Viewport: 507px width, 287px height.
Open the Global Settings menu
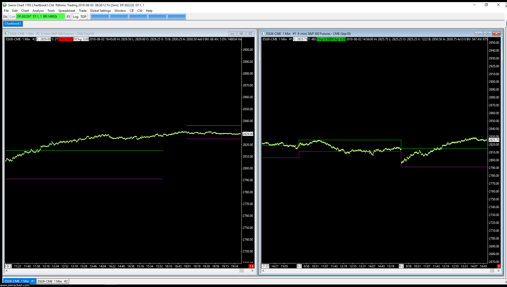pos(100,11)
